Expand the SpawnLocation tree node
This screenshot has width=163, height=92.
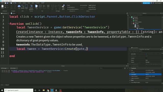tap(132, 22)
